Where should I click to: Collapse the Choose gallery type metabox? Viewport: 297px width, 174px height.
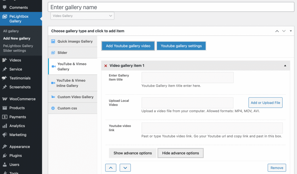(291, 31)
